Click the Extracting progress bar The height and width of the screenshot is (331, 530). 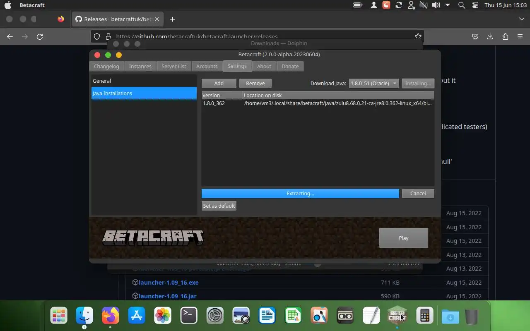[300, 193]
